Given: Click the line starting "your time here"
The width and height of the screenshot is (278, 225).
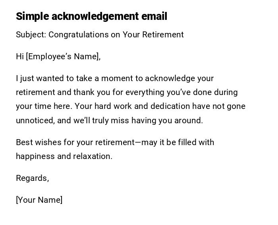Looking at the screenshot, I should pos(131,106).
